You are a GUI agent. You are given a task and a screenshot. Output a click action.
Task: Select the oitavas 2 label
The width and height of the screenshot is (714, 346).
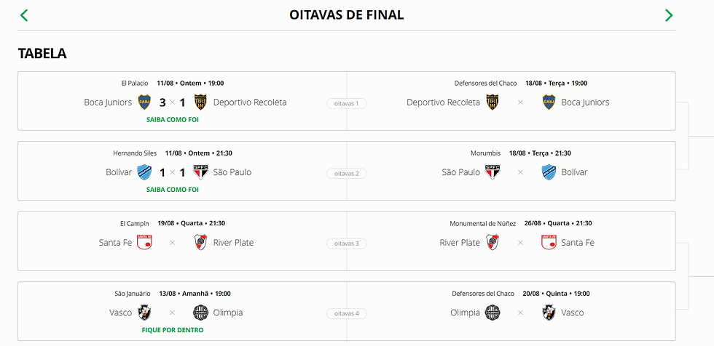pyautogui.click(x=347, y=174)
